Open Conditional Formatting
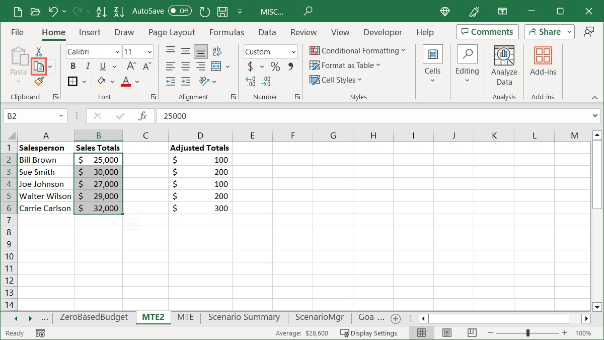604x340 pixels. (x=358, y=50)
